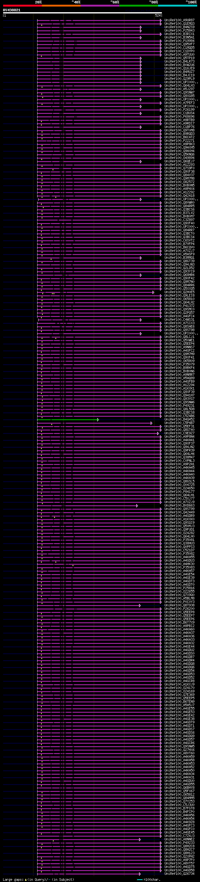Select hit UniRef100_C0PNL3
This screenshot has height=882, width=200.
(179, 461)
